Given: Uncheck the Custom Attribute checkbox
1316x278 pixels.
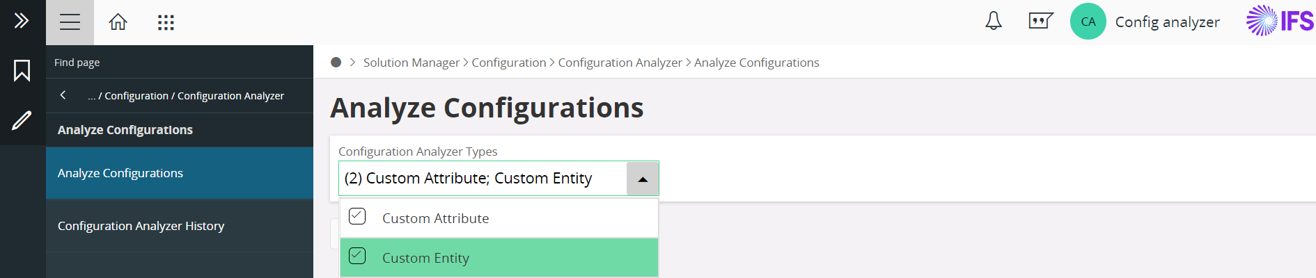Looking at the screenshot, I should point(357,217).
